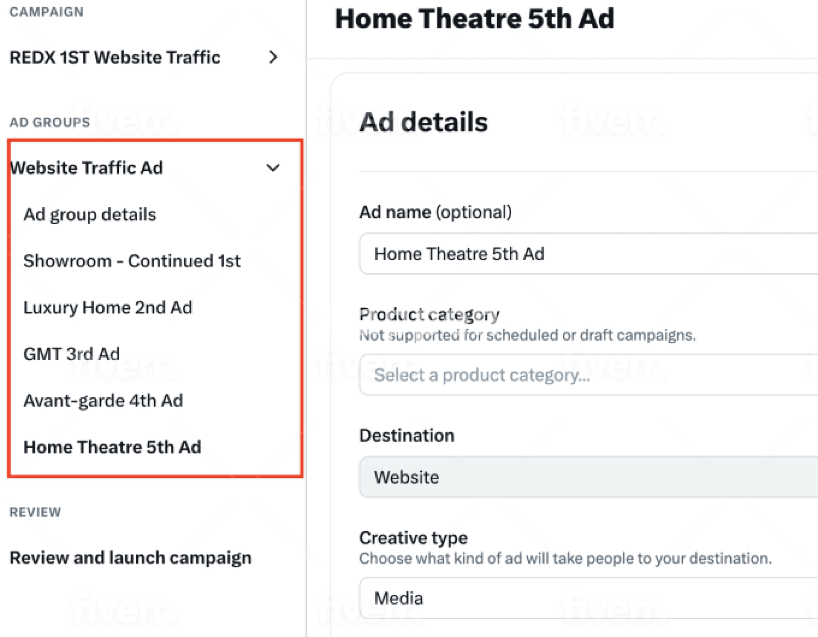Select Home Theatre 5th Ad in sidebar
This screenshot has width=818, height=637.
pos(112,447)
